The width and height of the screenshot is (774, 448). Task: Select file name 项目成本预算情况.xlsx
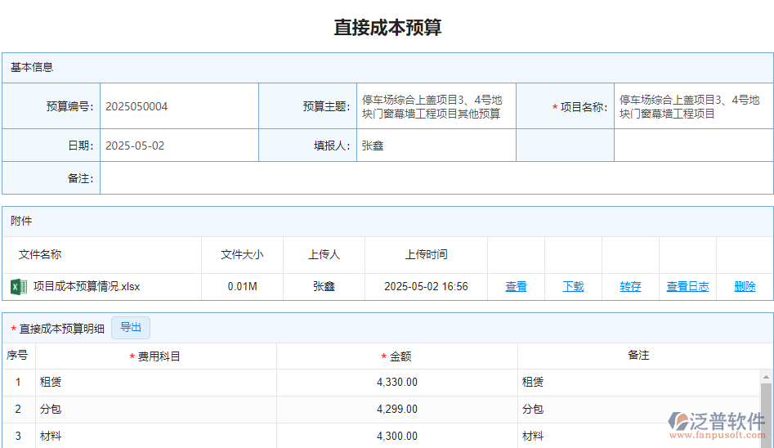coord(87,286)
